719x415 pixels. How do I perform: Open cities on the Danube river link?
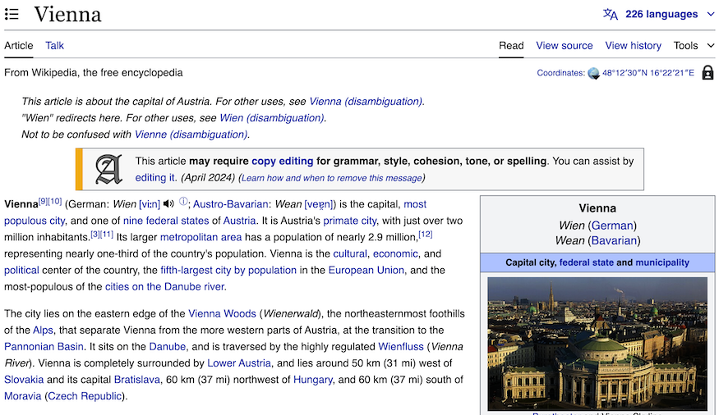click(x=164, y=286)
